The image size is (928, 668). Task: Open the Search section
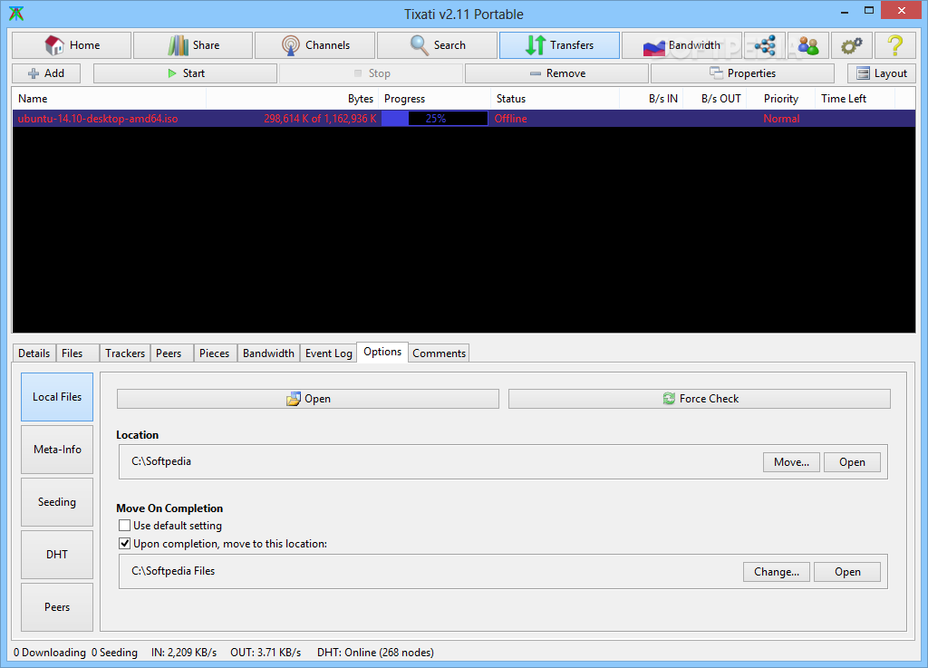437,45
